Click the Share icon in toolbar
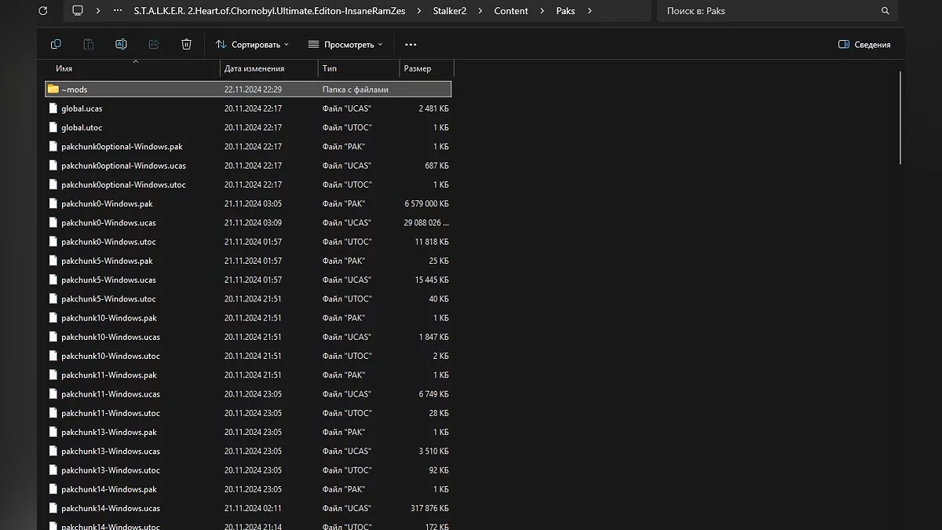The width and height of the screenshot is (942, 530). pos(154,45)
